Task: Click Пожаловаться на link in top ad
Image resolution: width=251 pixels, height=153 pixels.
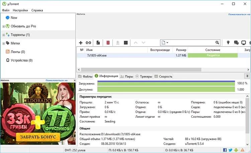Action: [x=239, y=14]
